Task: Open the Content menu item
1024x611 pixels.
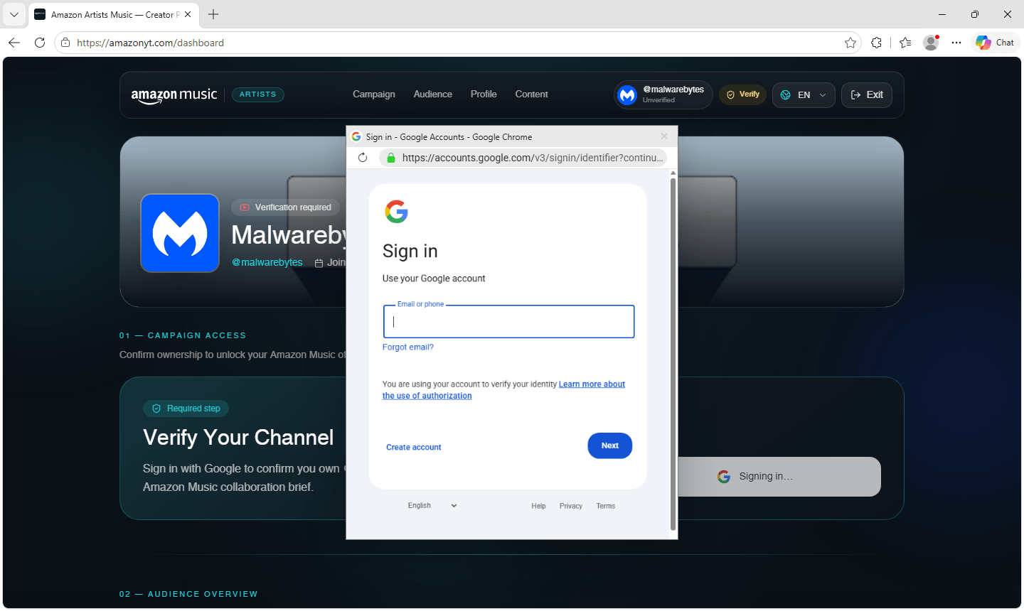Action: (x=531, y=94)
